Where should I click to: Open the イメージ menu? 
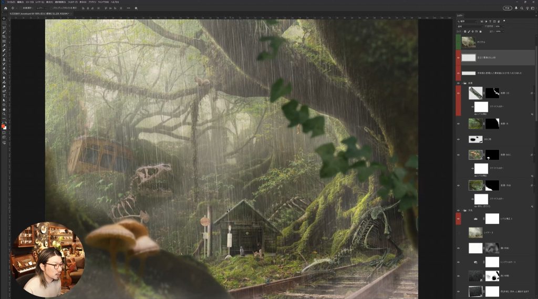click(30, 2)
